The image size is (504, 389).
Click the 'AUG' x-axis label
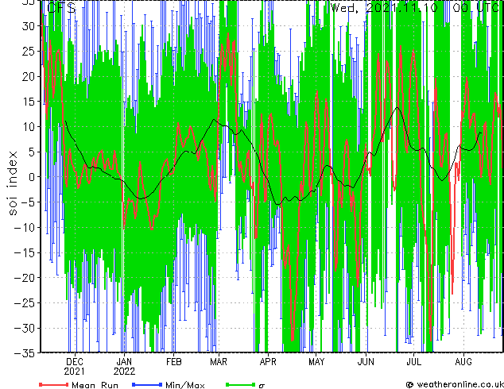click(463, 362)
